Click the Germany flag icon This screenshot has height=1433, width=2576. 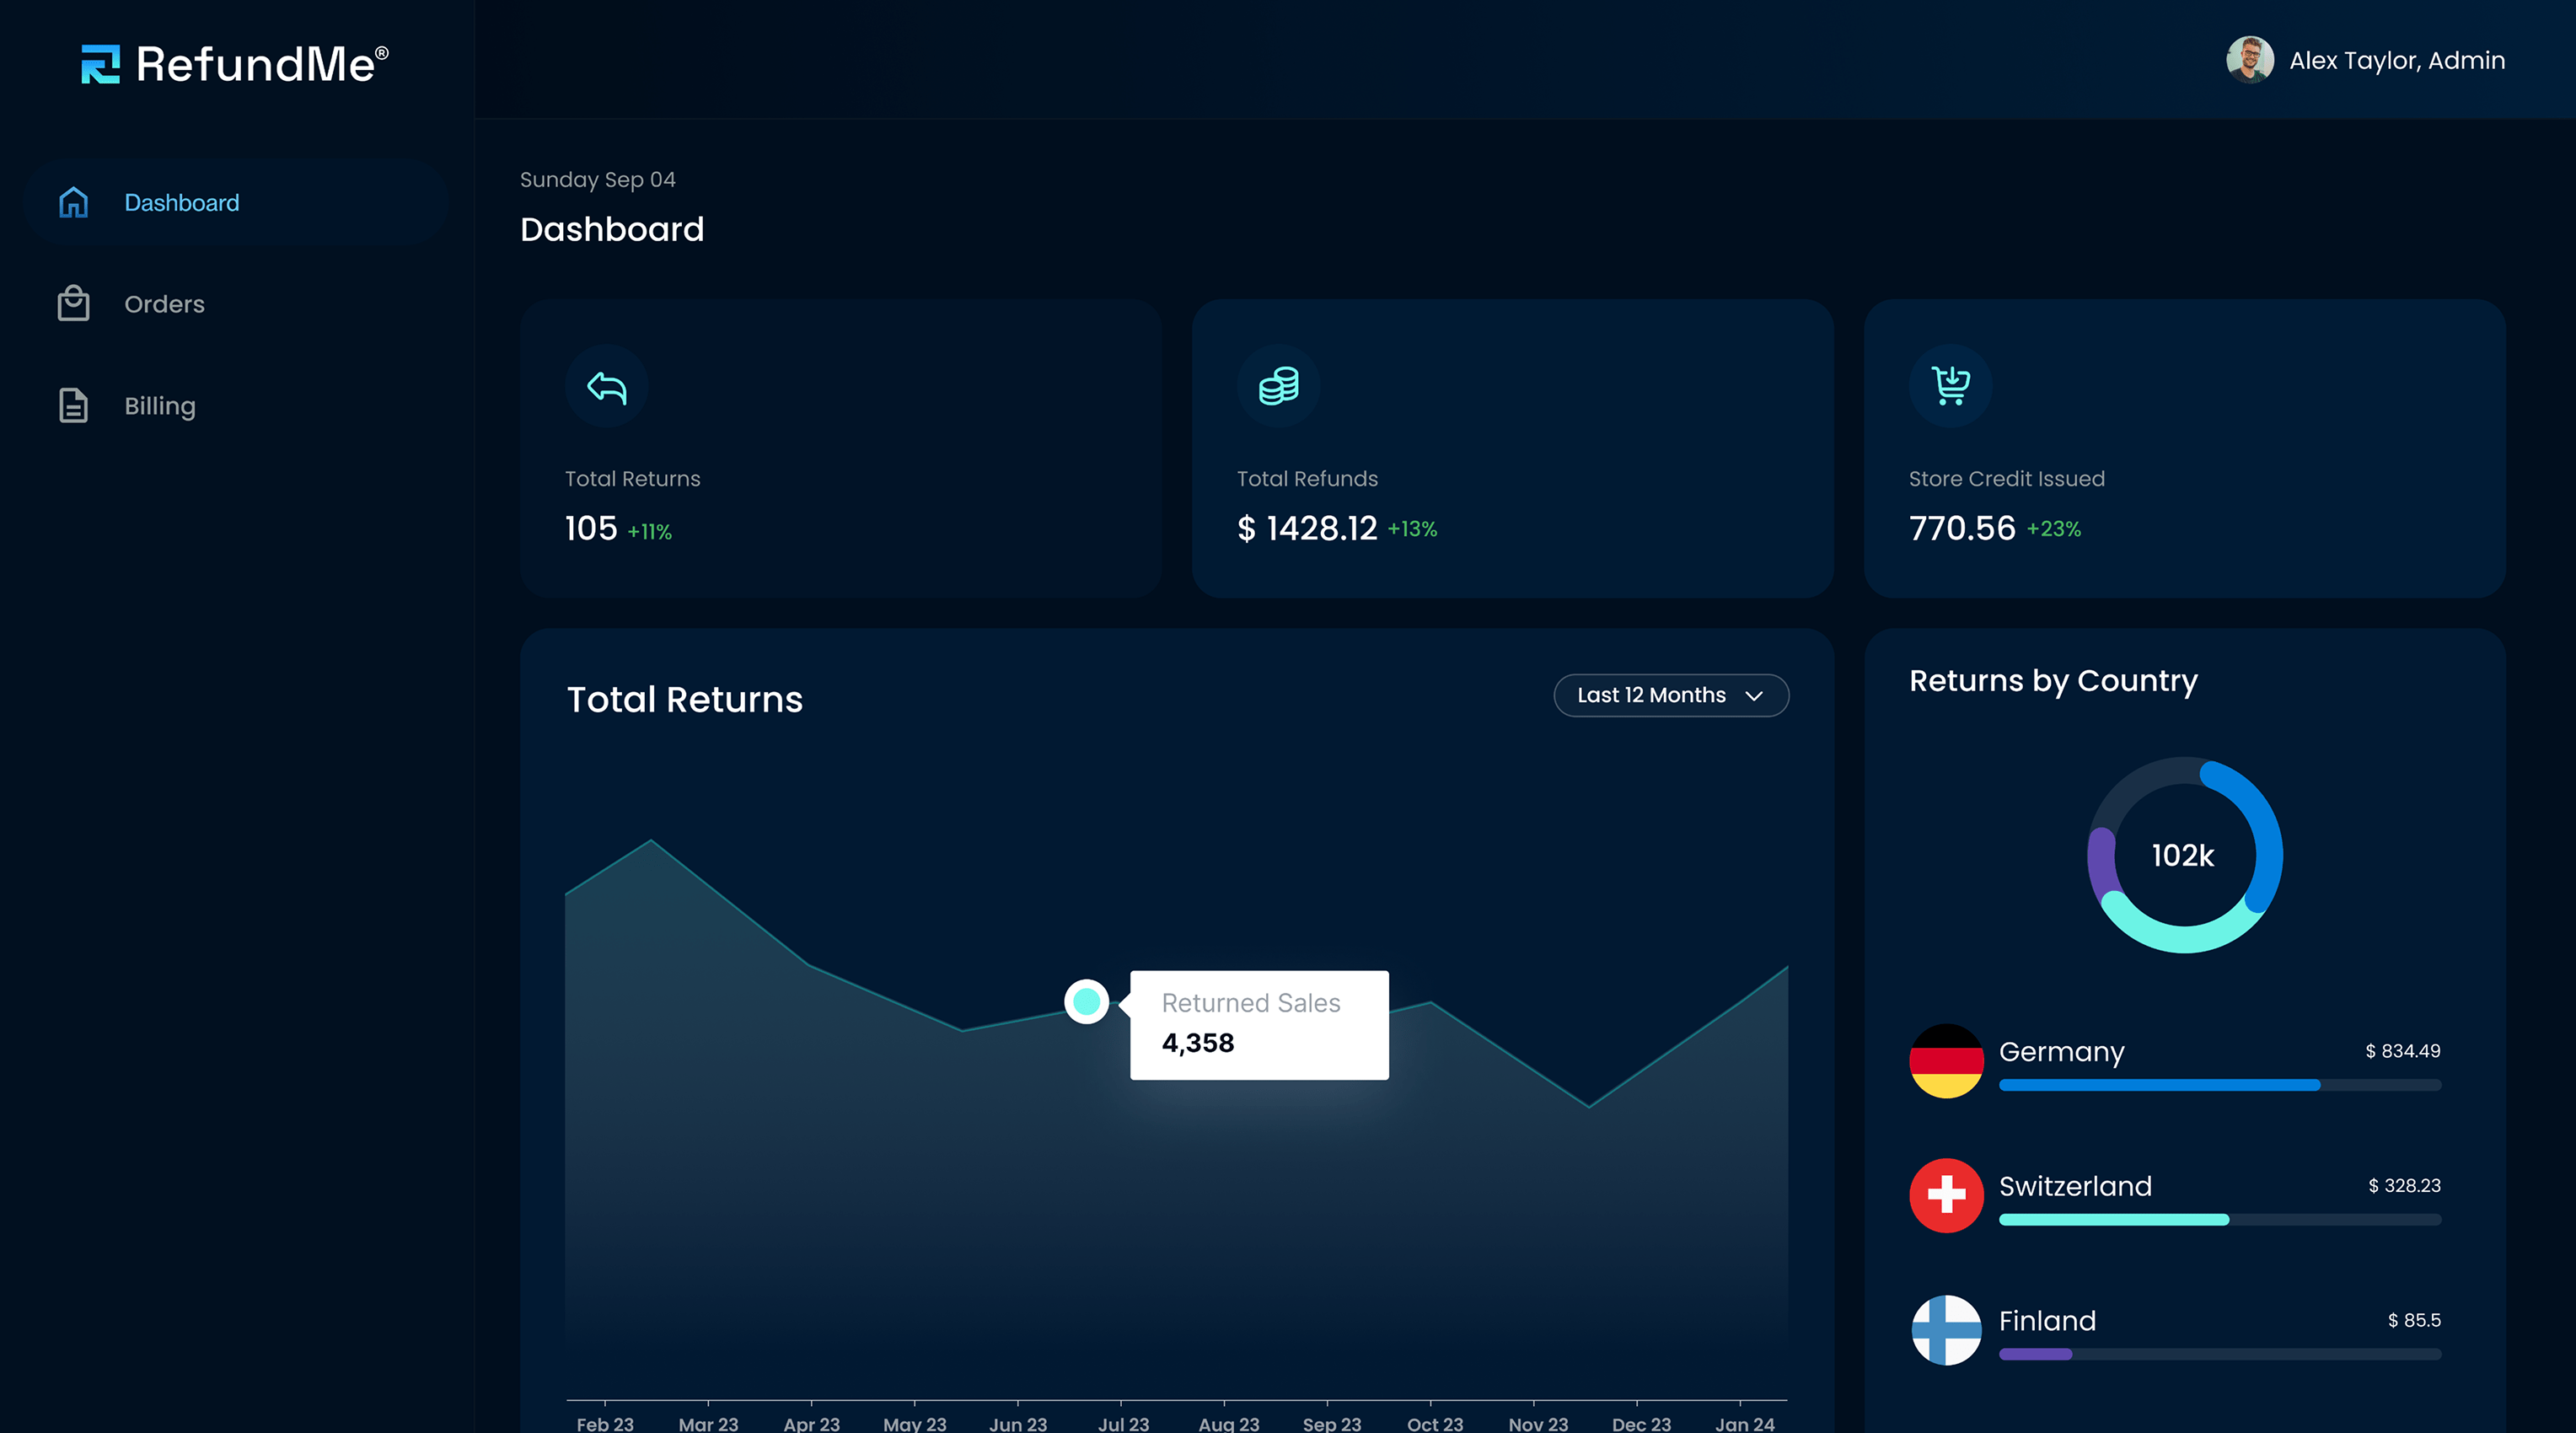(x=1946, y=1061)
